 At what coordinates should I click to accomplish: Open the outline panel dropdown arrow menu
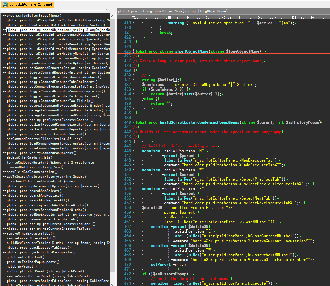pyautogui.click(x=109, y=10)
